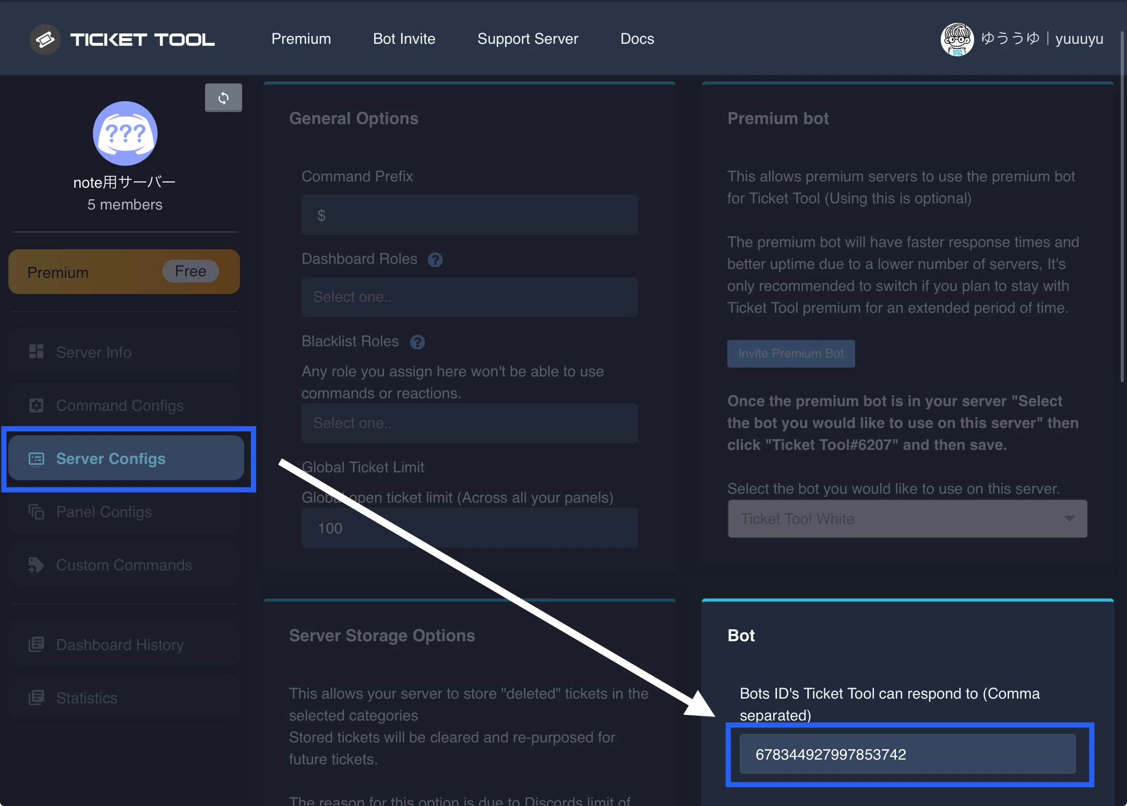
Task: Click the note用サーバー server name text
Action: point(124,182)
